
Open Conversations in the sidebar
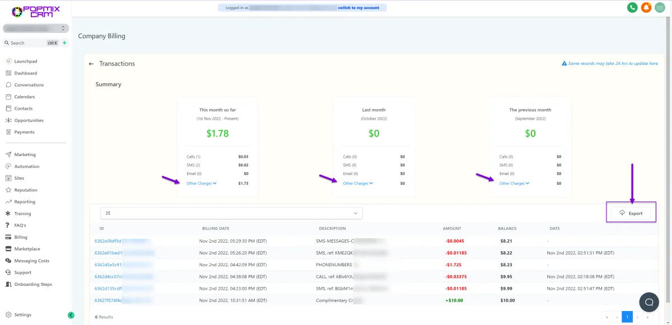[29, 85]
